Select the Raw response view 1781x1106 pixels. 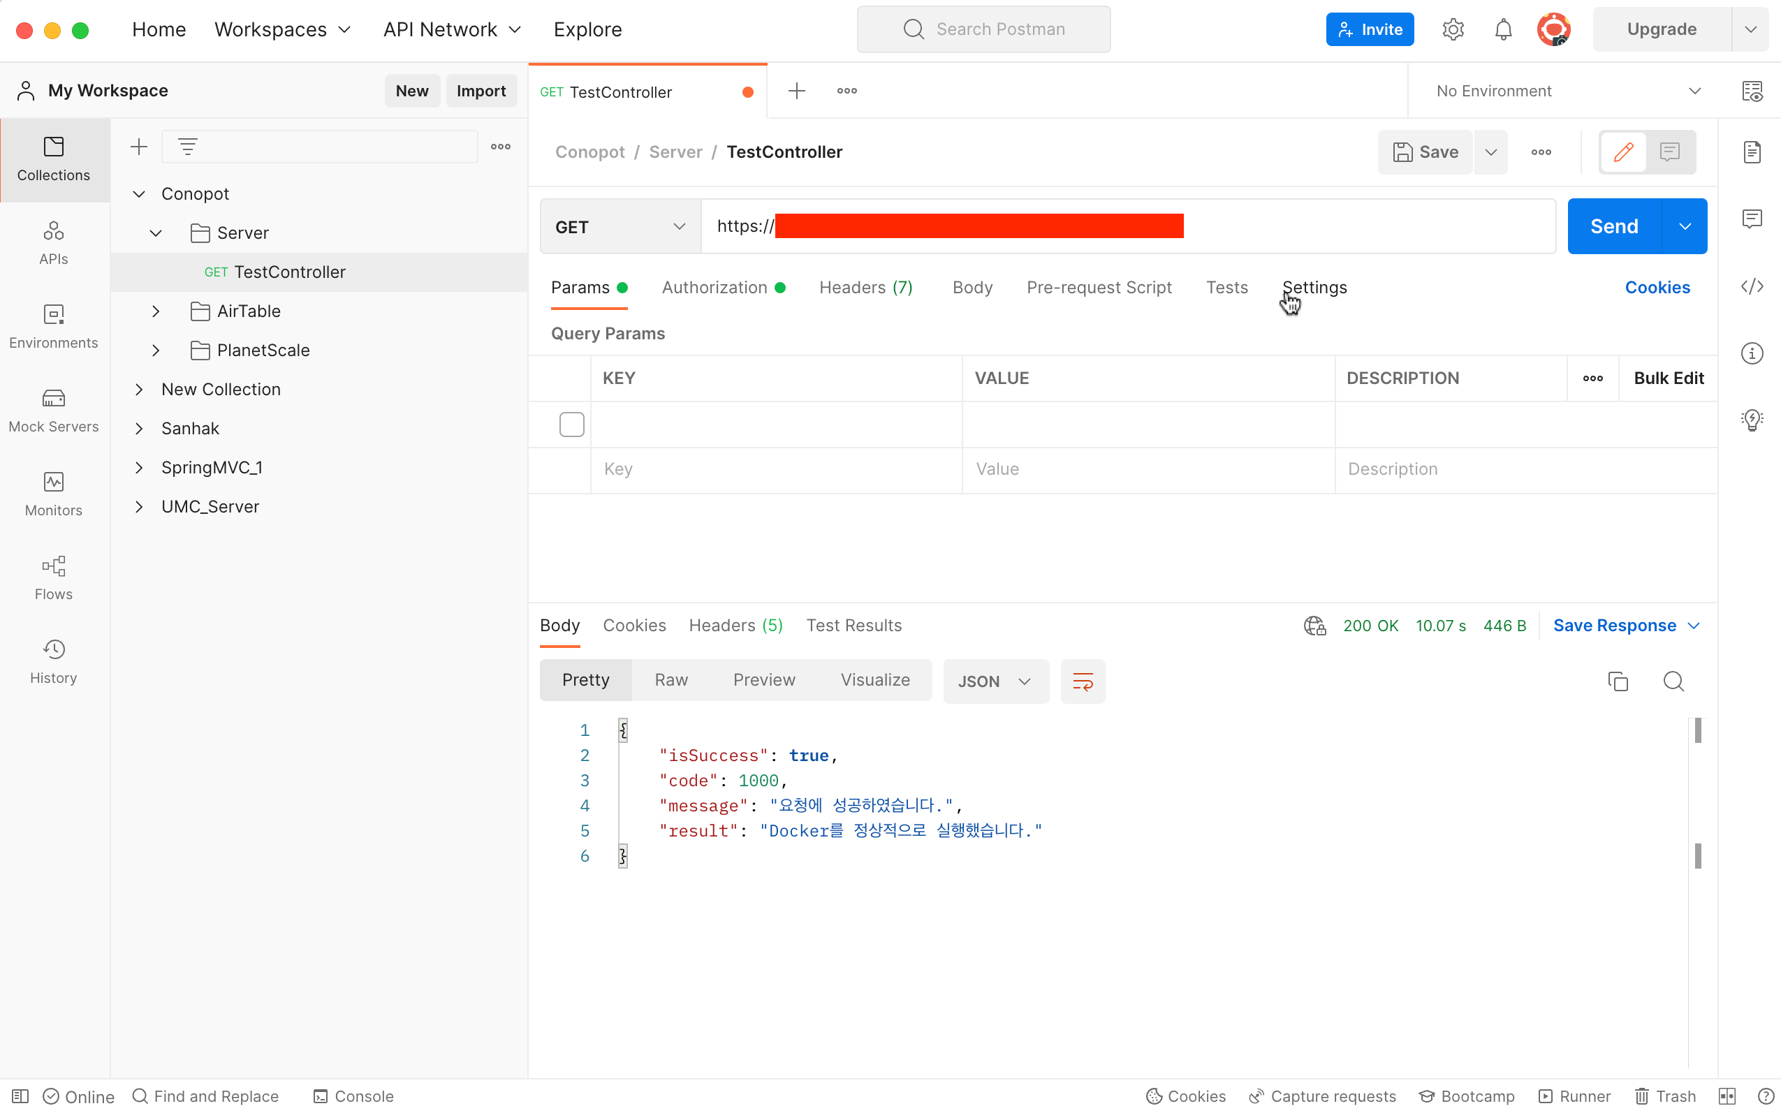point(671,679)
